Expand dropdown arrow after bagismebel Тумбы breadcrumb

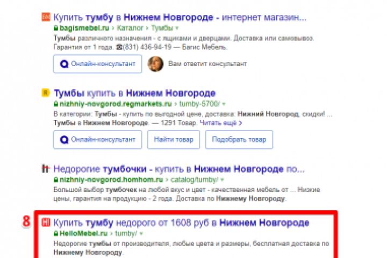coord(177,28)
